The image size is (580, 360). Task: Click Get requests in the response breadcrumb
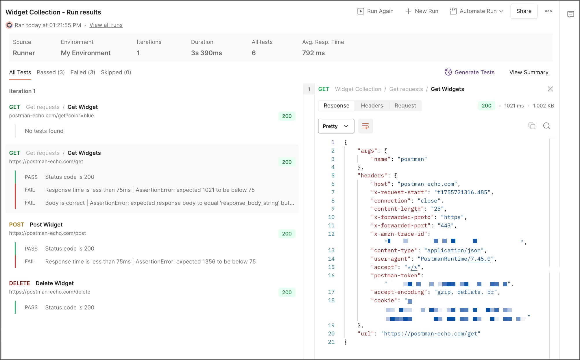coord(406,89)
